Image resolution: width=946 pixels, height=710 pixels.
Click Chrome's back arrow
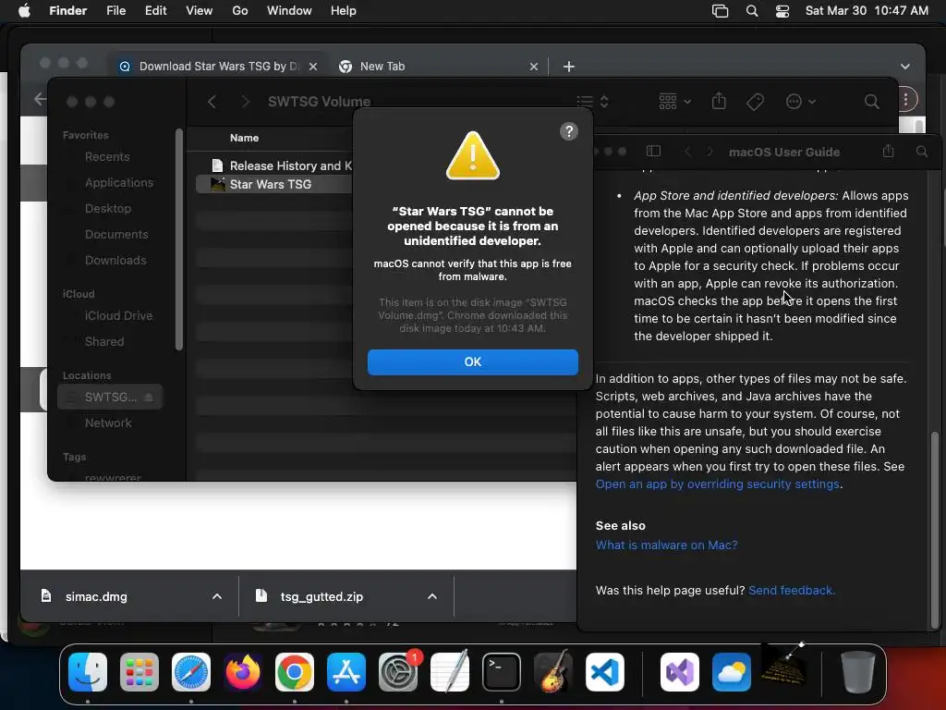tap(40, 99)
